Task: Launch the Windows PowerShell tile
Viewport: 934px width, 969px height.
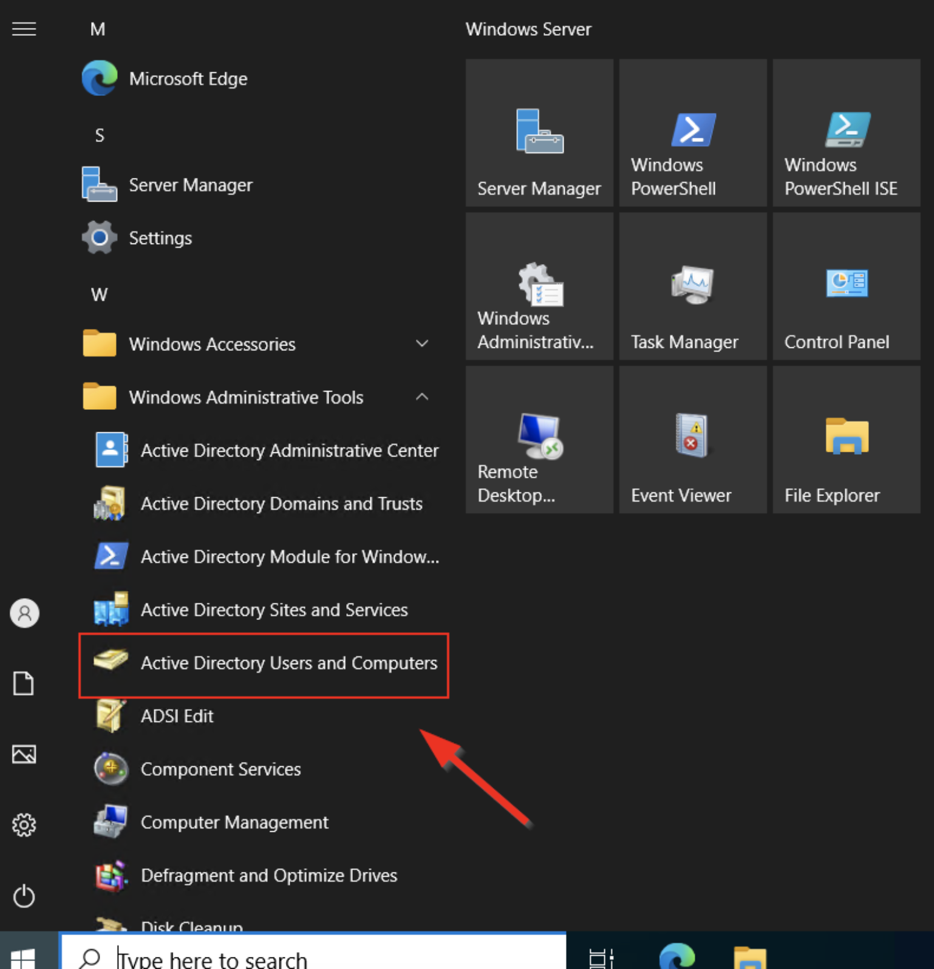Action: click(693, 132)
